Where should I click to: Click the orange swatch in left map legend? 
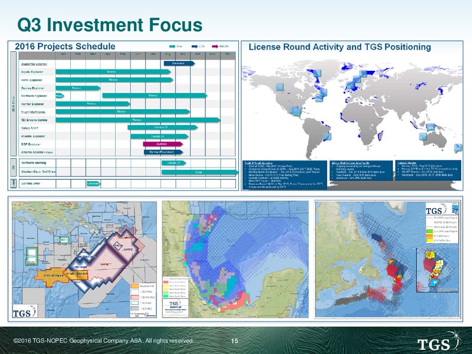pyautogui.click(x=135, y=286)
